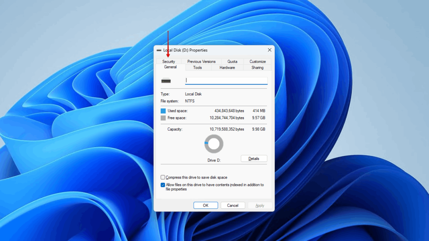The width and height of the screenshot is (429, 241).
Task: Click the disk drive icon beside the name field
Action: [166, 81]
